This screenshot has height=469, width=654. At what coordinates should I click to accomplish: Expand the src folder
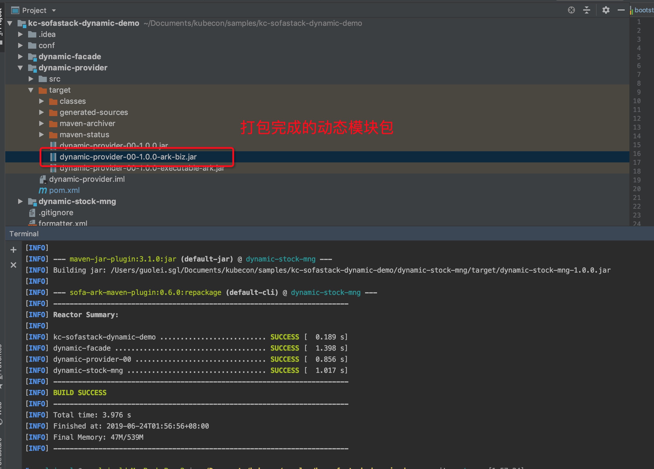[x=31, y=79]
